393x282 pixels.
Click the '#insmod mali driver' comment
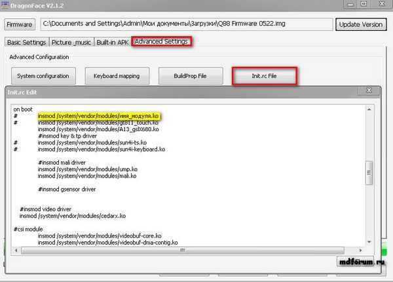[62, 163]
